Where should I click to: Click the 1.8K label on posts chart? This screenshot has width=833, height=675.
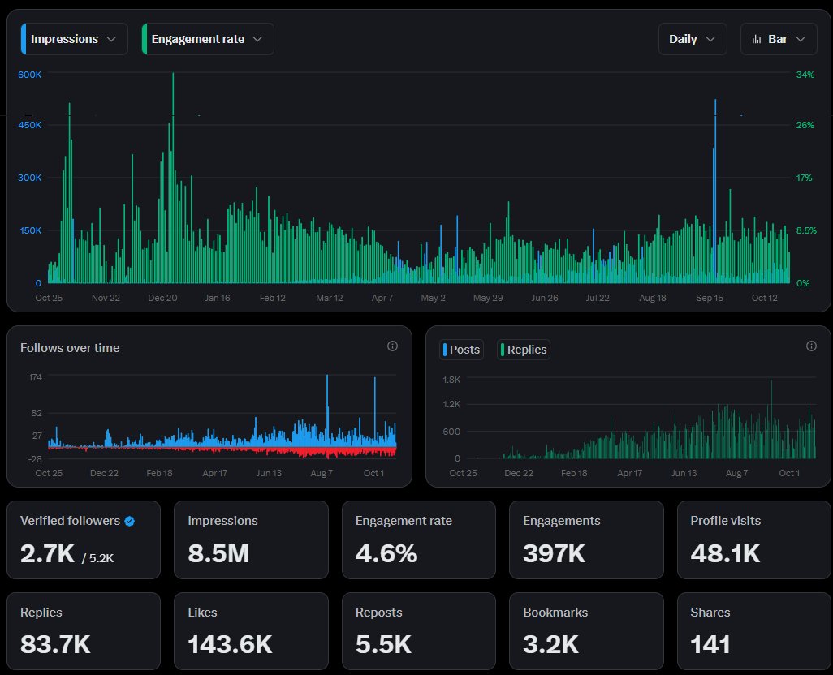click(451, 380)
